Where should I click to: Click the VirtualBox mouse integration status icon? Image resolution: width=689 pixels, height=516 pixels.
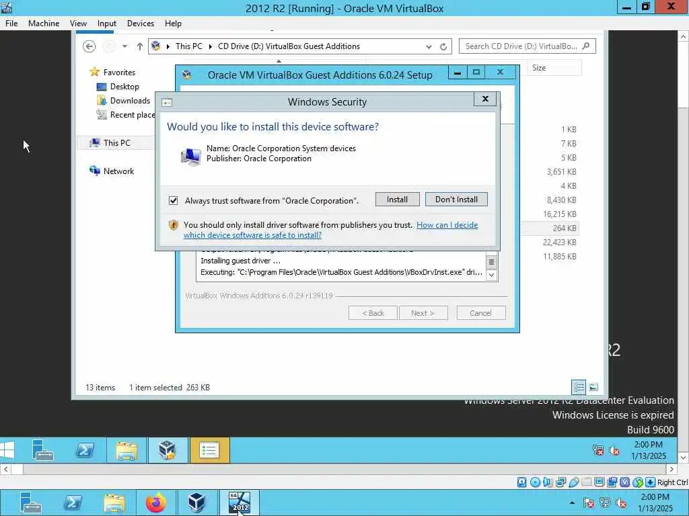click(638, 482)
